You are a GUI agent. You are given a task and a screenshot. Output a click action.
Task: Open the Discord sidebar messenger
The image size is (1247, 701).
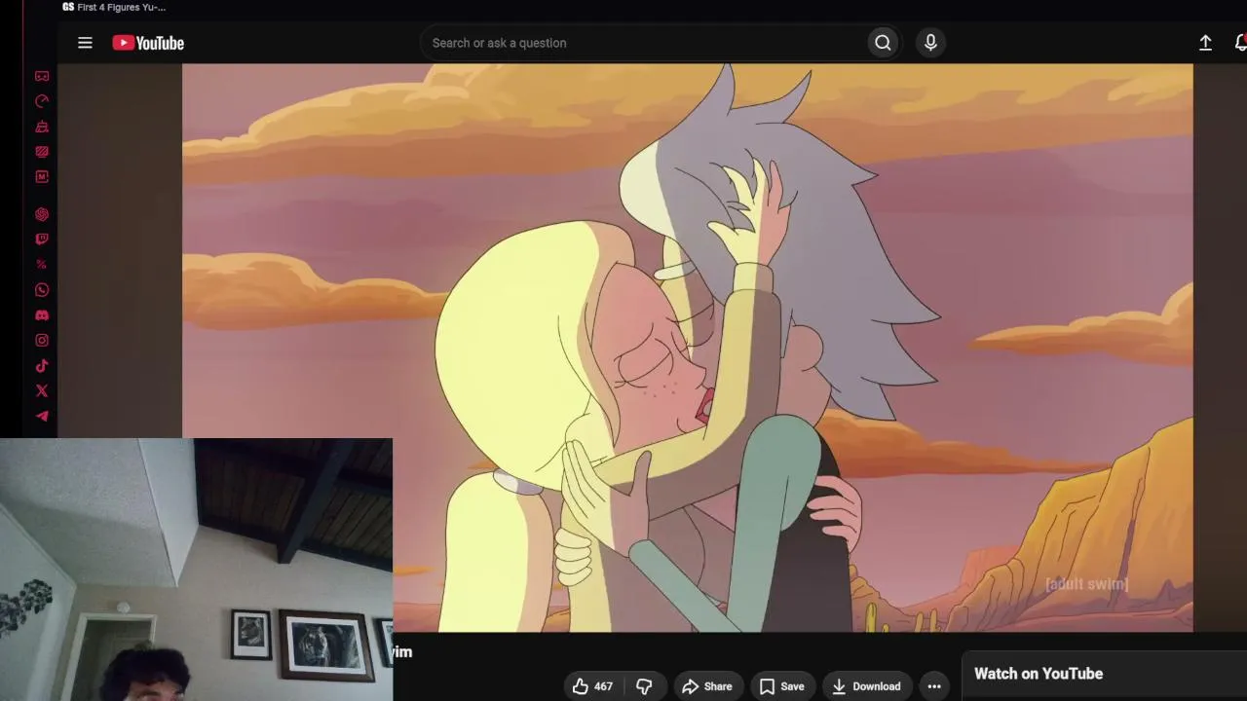pyautogui.click(x=42, y=315)
